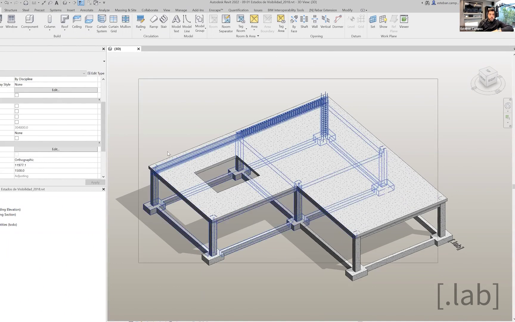Switch to the Collaborate ribbon tab
This screenshot has width=515, height=322.
[150, 10]
